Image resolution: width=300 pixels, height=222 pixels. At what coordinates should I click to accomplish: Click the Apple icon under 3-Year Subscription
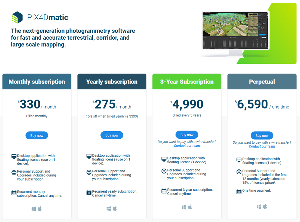(x=190, y=207)
